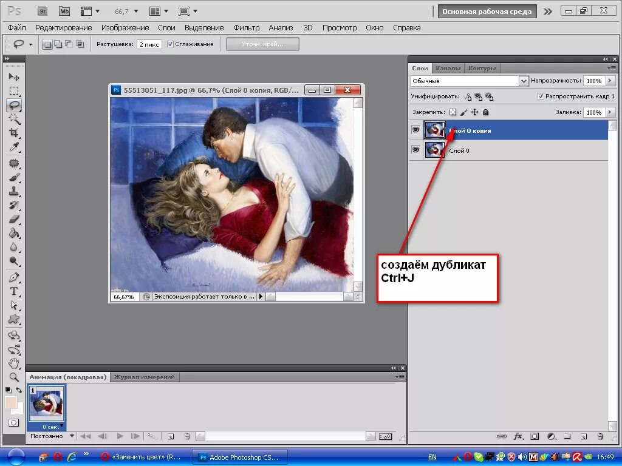Choose the subtract from selection mode

click(69, 44)
